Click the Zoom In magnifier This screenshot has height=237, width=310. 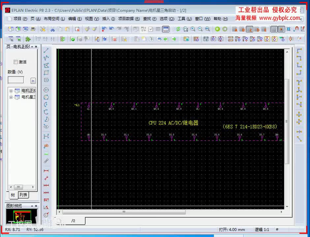click(193, 29)
